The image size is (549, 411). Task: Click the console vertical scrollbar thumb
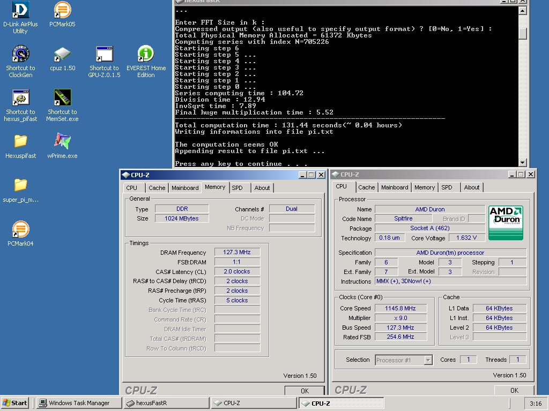tap(522, 33)
